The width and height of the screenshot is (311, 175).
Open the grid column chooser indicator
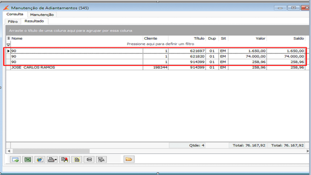coord(8,38)
